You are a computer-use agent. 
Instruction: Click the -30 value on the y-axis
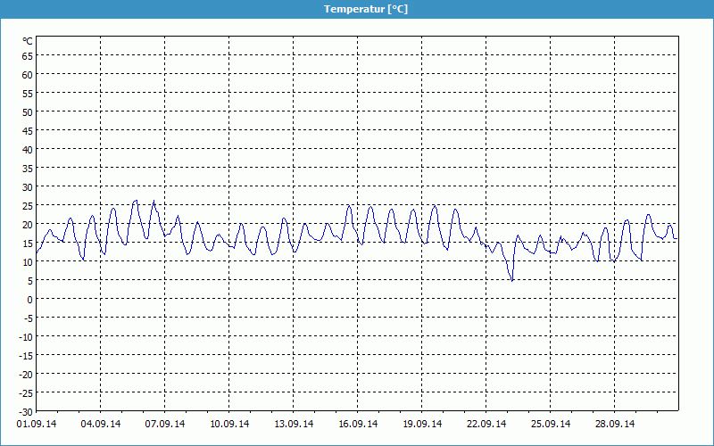point(25,411)
